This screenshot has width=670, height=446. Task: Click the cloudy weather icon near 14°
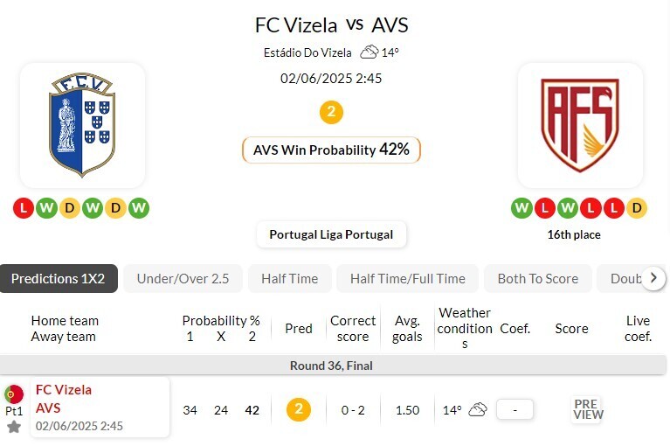[370, 52]
